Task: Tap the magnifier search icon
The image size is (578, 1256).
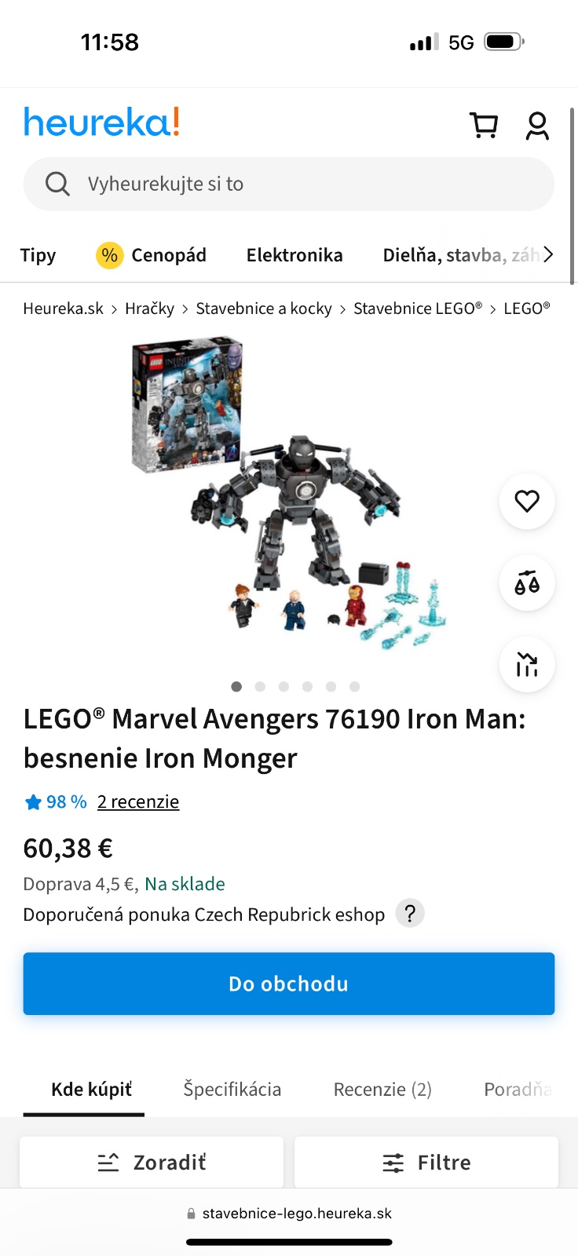Action: [57, 184]
